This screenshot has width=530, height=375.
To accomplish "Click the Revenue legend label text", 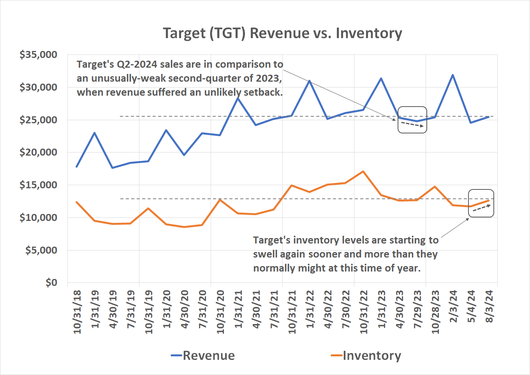I will point(209,355).
